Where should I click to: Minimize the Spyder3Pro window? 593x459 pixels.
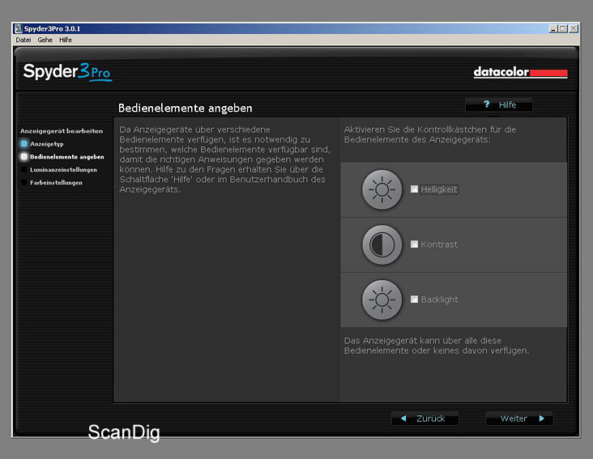[x=553, y=28]
